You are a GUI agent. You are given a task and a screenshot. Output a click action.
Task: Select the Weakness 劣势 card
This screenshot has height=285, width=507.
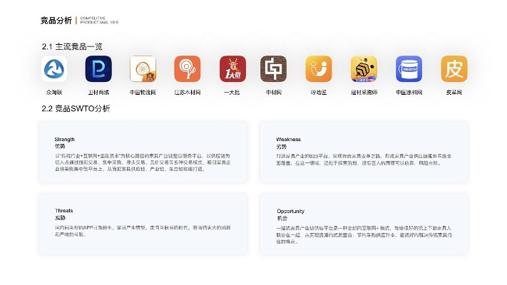tap(364, 152)
